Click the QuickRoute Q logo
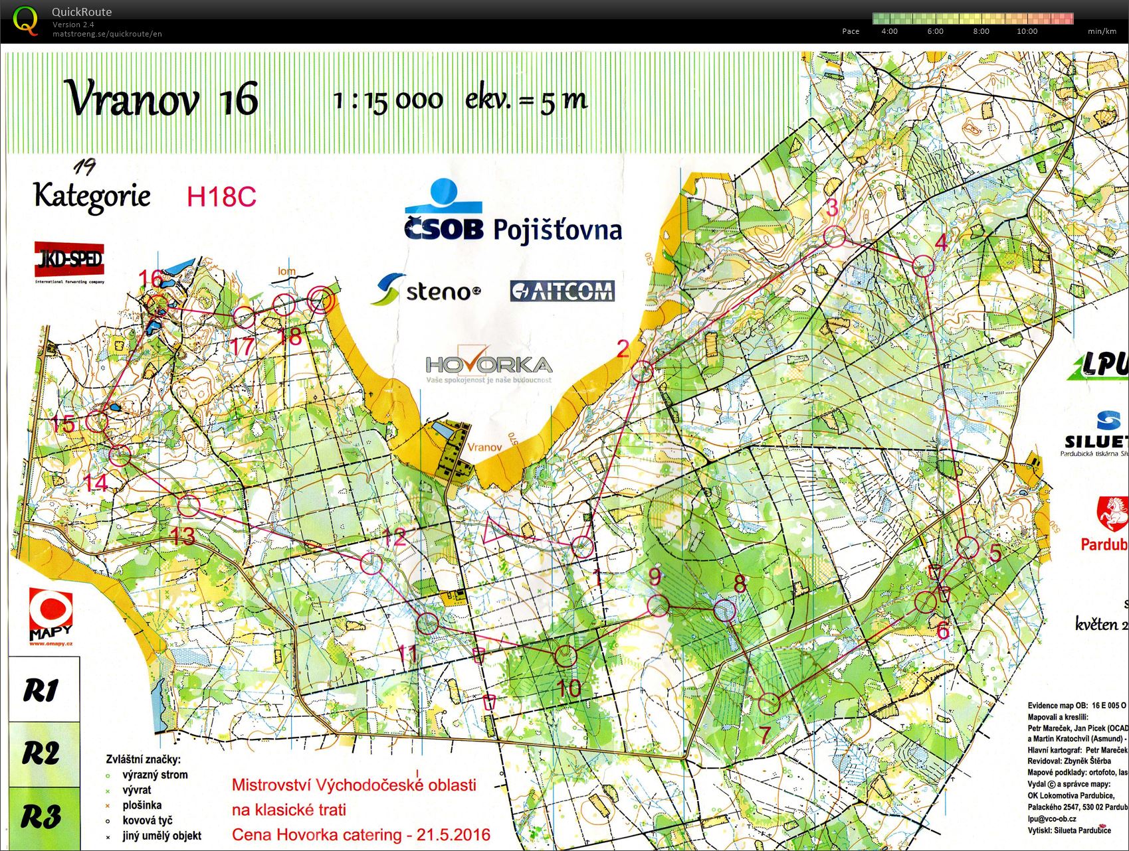Screen dimensions: 1129x851 point(25,20)
